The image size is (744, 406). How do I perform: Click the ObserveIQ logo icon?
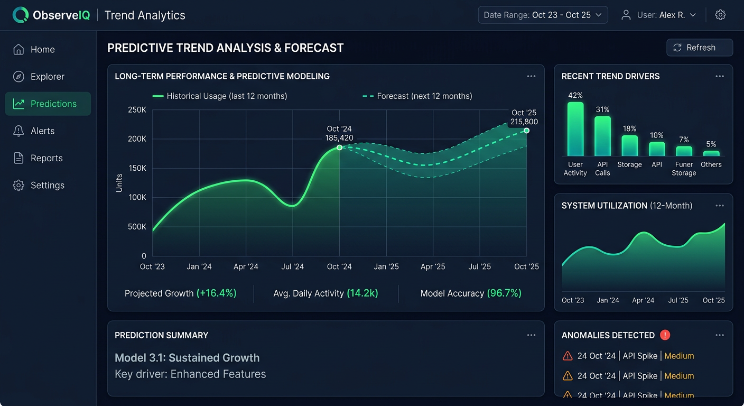point(21,14)
